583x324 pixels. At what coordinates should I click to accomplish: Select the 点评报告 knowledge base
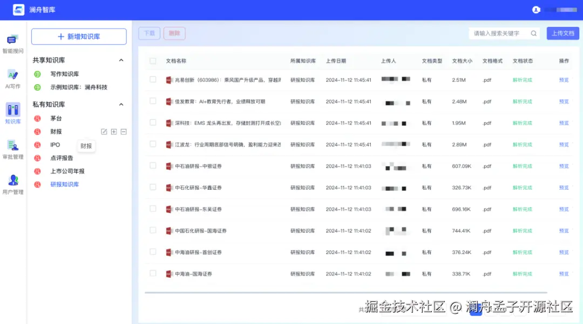pyautogui.click(x=62, y=158)
